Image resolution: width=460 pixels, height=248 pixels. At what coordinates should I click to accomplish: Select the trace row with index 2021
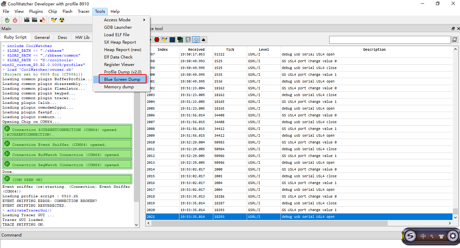pyautogui.click(x=299, y=217)
